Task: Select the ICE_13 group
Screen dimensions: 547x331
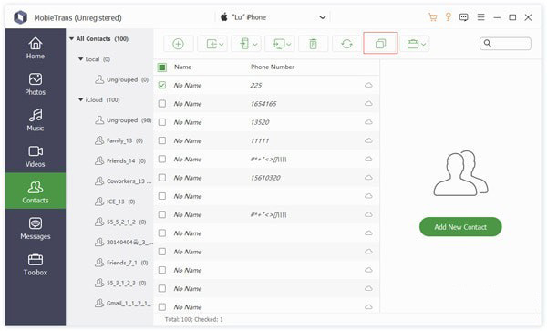Action: (x=115, y=202)
